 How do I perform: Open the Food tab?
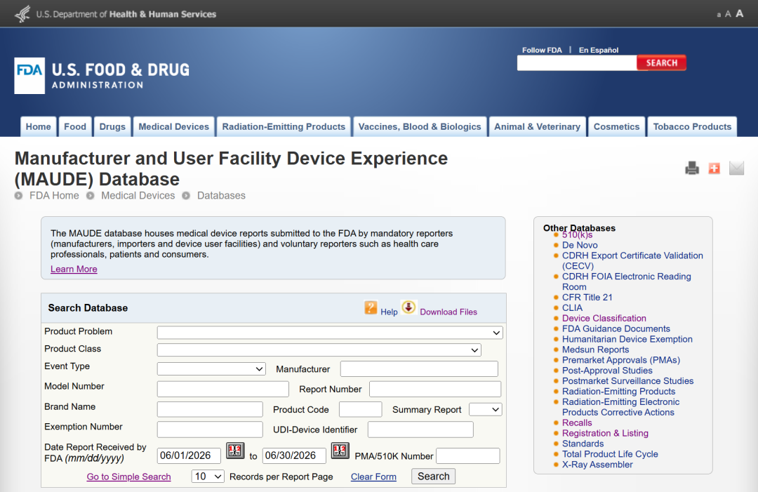pyautogui.click(x=75, y=126)
